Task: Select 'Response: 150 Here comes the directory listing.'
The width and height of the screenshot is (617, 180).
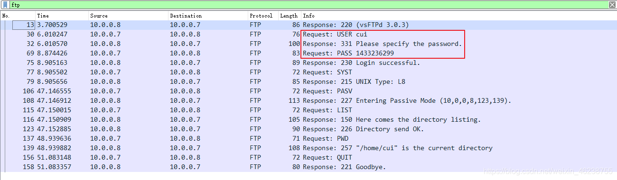Action: 308,119
